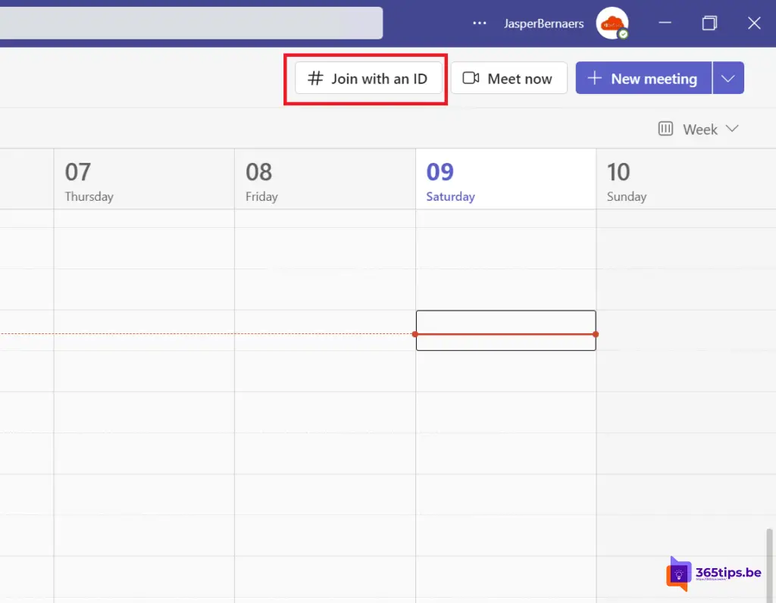The width and height of the screenshot is (776, 603).
Task: Click the JasperBernaers account name
Action: [543, 23]
